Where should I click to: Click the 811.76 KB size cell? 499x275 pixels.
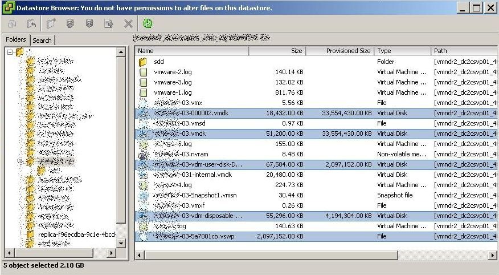point(289,92)
